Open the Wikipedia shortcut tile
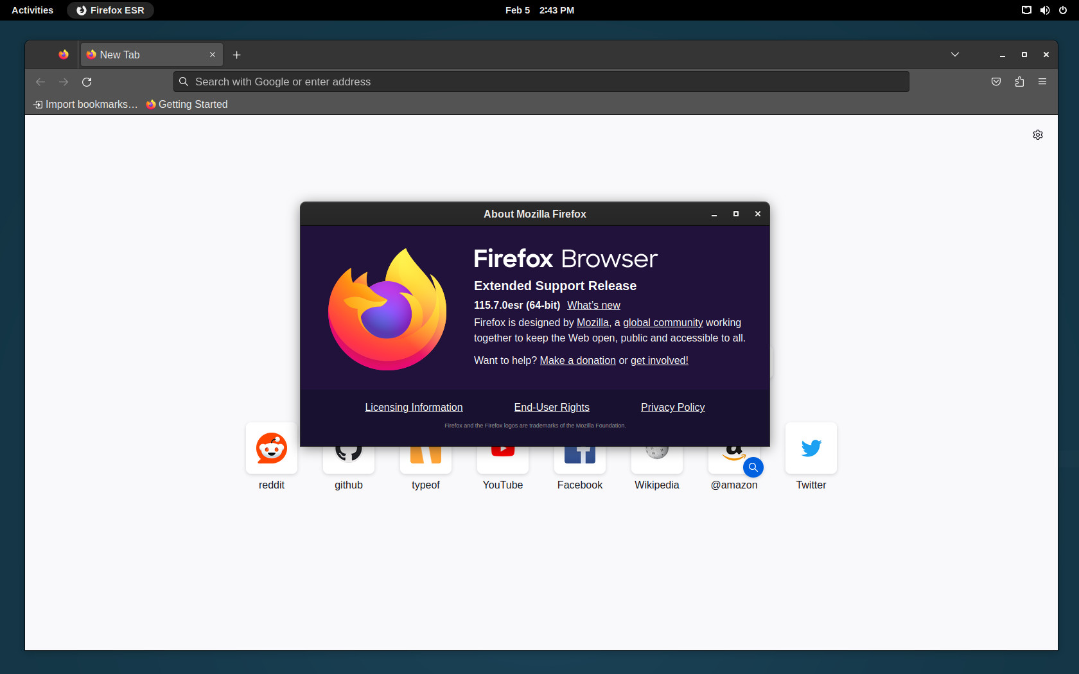The height and width of the screenshot is (674, 1079). 657,470
